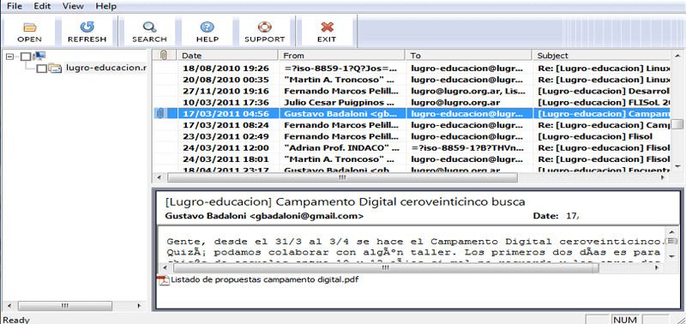This screenshot has height=324, width=686.
Task: Click the NUM status bar indicator
Action: point(625,320)
